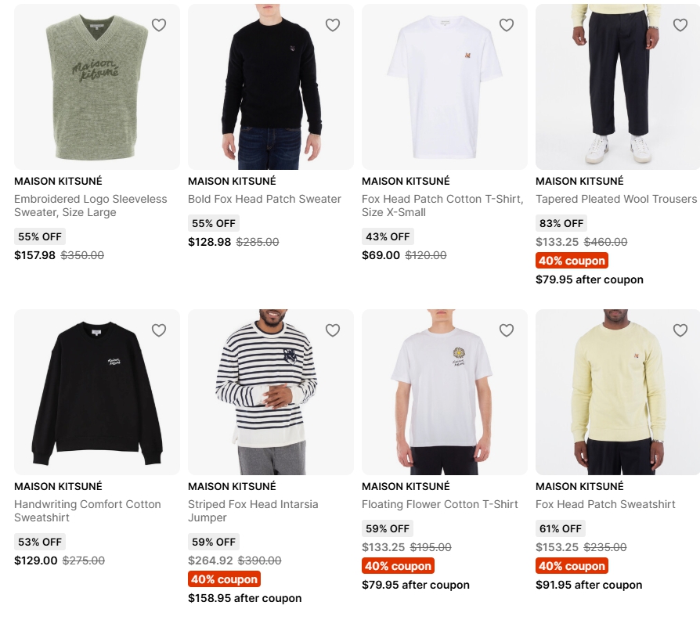Open Handwriting Comfort Cotton Sweatshirt title link
The image size is (700, 620).
(x=88, y=511)
